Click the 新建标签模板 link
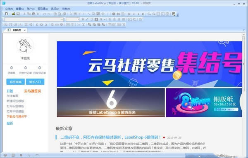The height and width of the screenshot is (158, 248). (15, 101)
